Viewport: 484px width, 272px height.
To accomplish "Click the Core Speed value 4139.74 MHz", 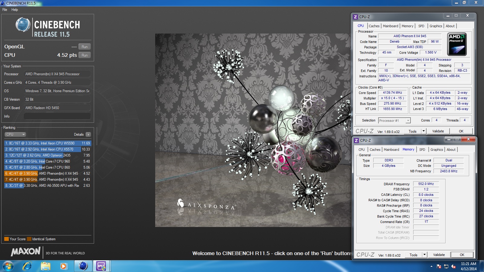I will (x=392, y=93).
